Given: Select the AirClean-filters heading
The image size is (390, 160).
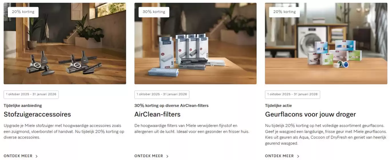Looking at the screenshot, I should (157, 114).
